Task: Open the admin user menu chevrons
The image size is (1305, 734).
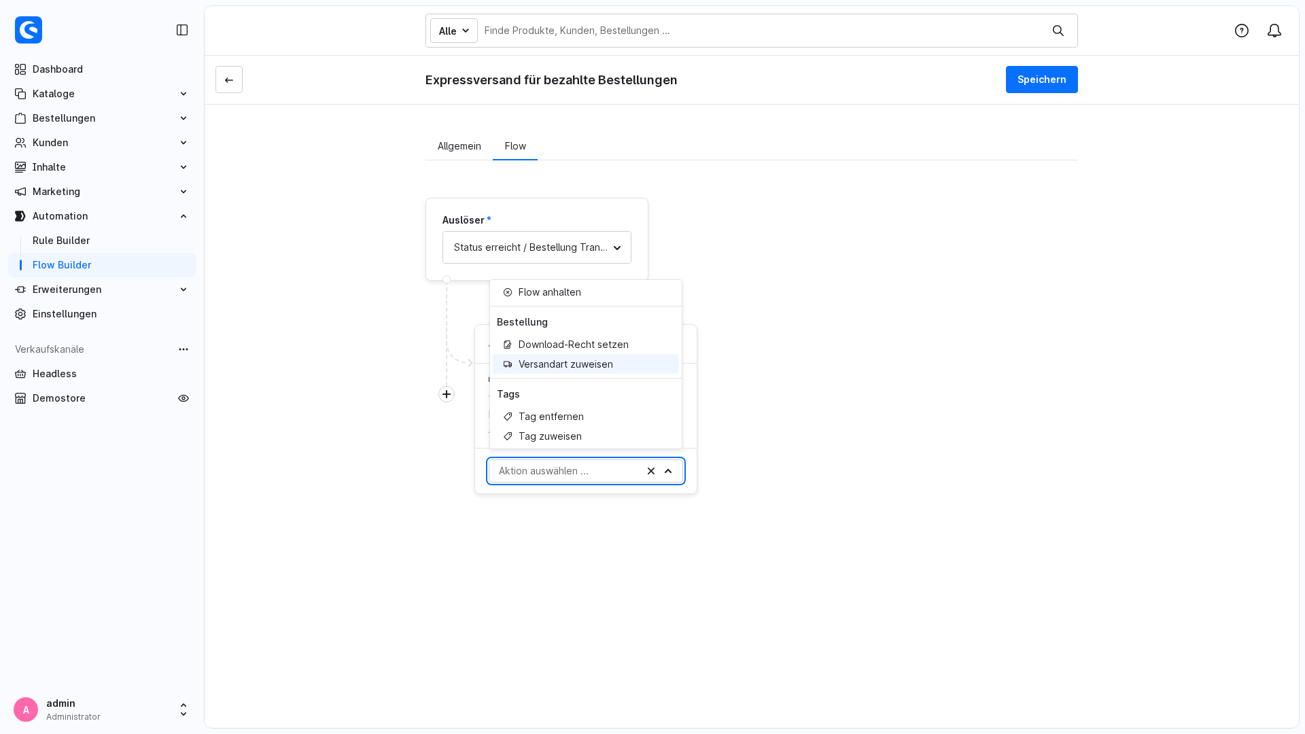Action: tap(184, 710)
